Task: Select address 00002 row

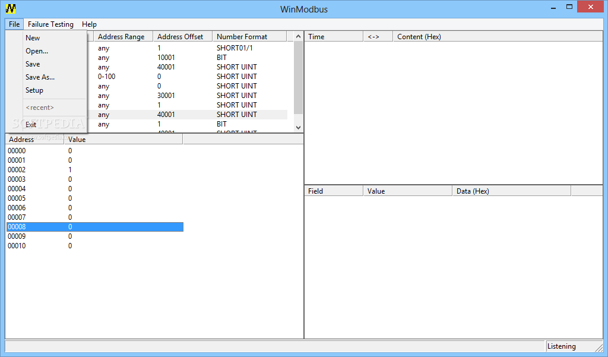Action: [x=95, y=169]
